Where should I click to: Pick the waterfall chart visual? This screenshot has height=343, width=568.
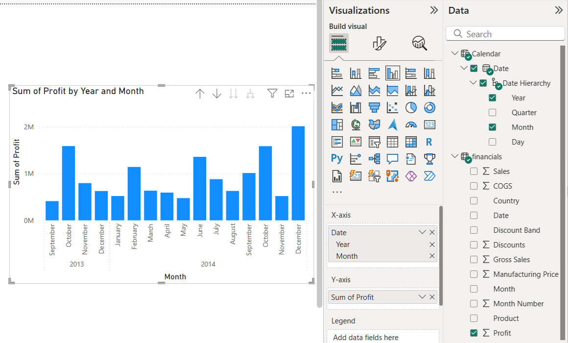355,107
